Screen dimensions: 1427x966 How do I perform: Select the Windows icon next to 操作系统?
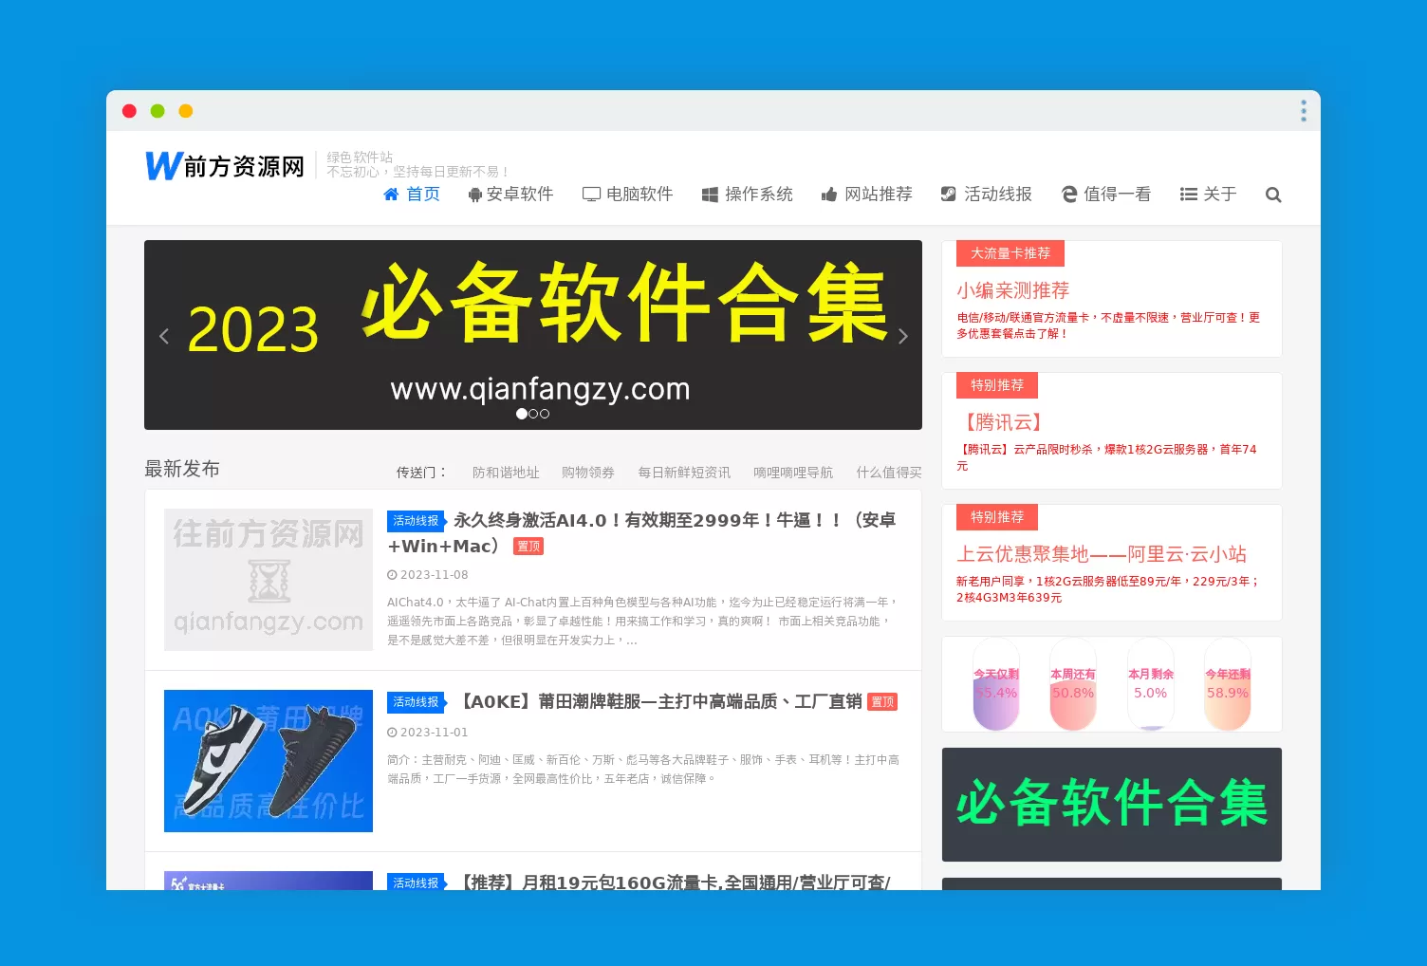[x=709, y=194]
